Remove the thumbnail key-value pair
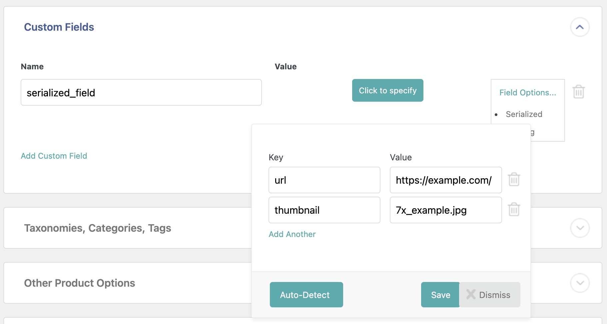The image size is (607, 324). pyautogui.click(x=514, y=210)
